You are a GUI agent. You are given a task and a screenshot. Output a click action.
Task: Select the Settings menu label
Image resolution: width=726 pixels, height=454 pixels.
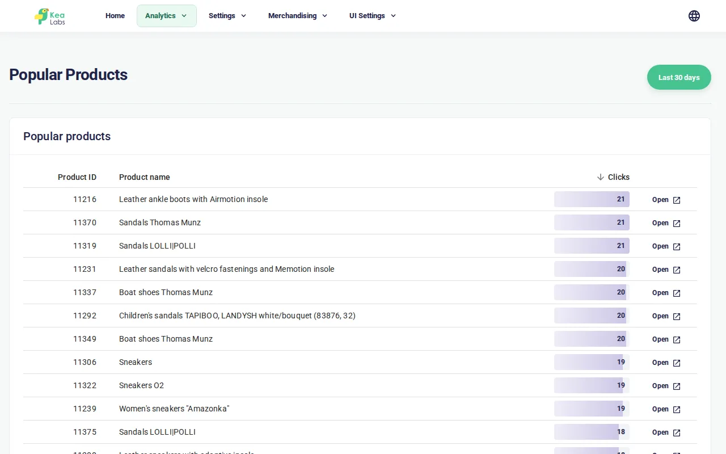point(222,16)
